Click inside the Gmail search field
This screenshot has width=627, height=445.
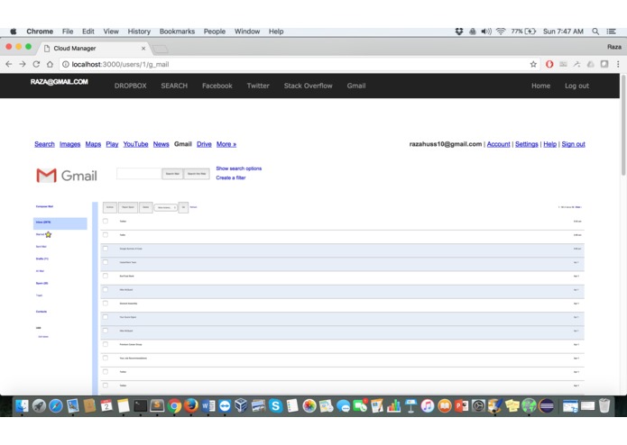[x=139, y=174]
